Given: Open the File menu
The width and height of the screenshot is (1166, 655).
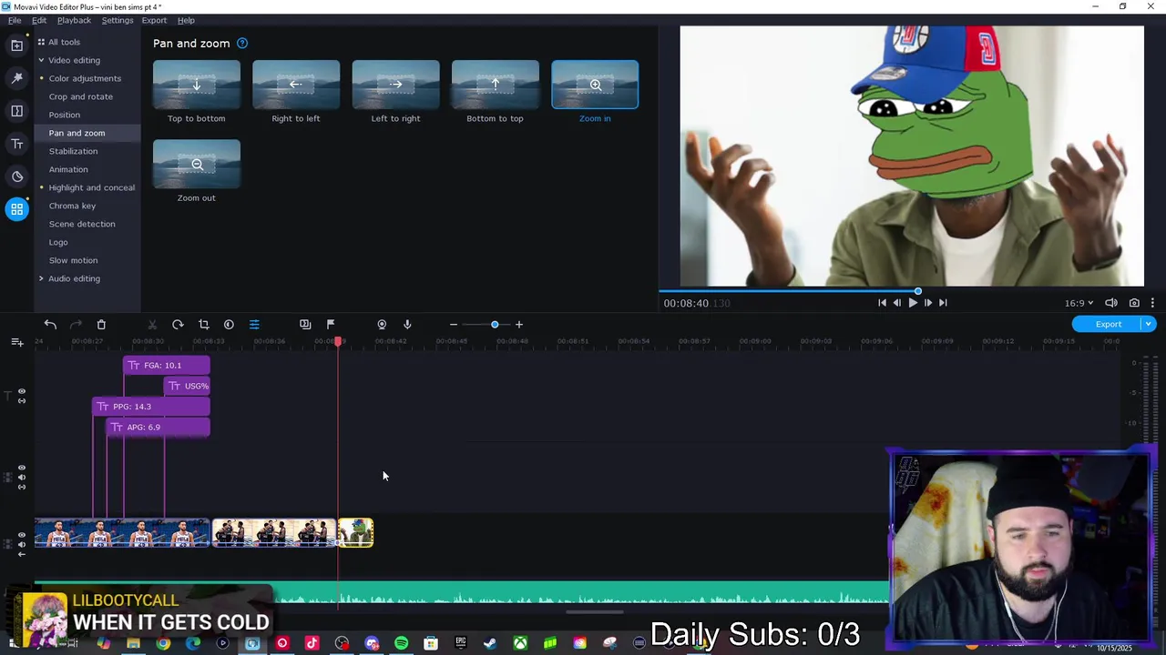Looking at the screenshot, I should (x=15, y=20).
